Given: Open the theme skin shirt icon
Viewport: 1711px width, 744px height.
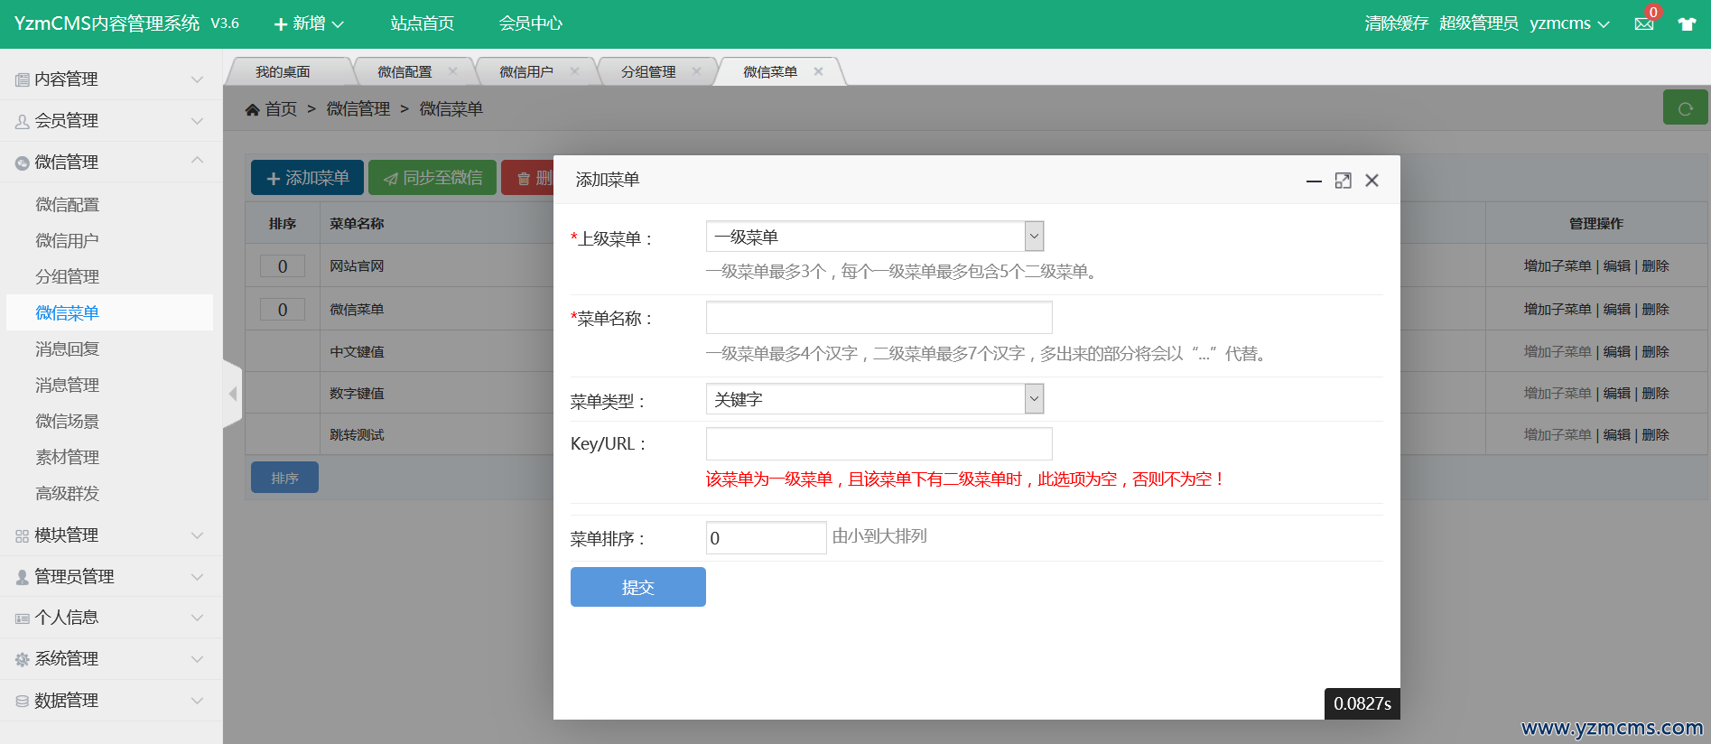Looking at the screenshot, I should click(1686, 24).
